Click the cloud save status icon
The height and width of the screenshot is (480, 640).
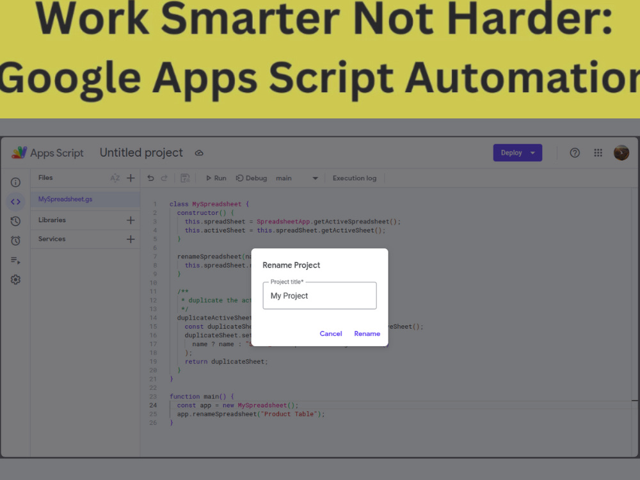tap(199, 153)
